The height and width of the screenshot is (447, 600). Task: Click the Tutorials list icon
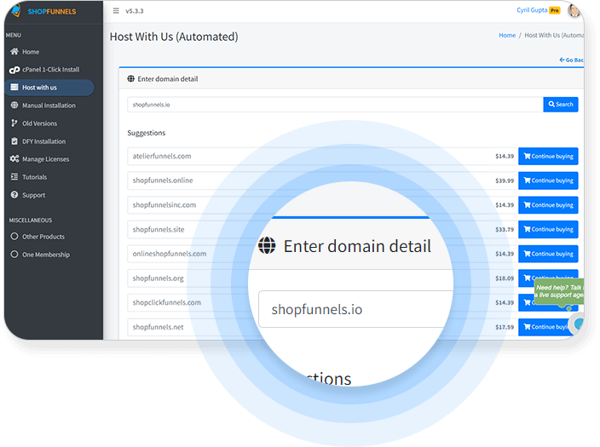click(x=14, y=177)
